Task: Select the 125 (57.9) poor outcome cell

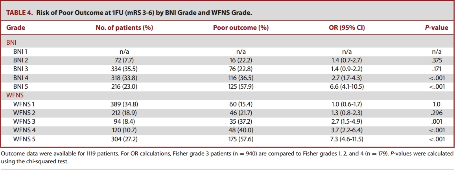Action: pyautogui.click(x=241, y=86)
